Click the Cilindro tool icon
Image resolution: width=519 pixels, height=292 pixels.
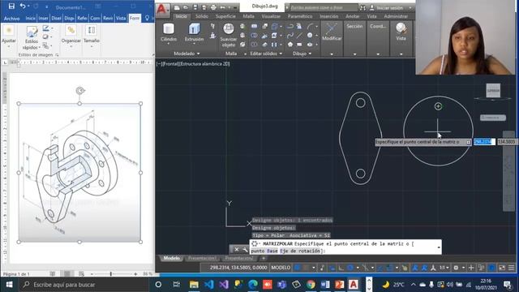coord(169,29)
